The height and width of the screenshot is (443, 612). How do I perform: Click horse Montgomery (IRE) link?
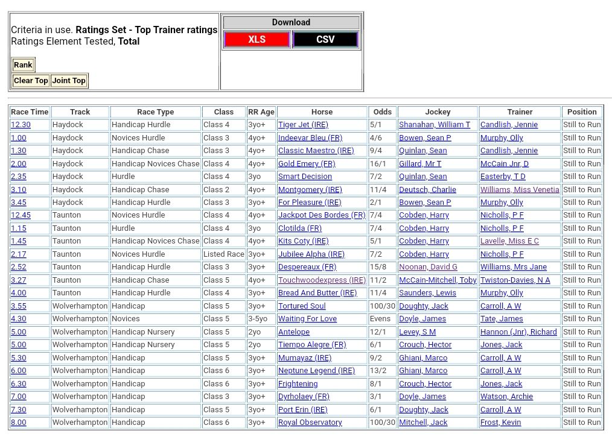click(310, 189)
